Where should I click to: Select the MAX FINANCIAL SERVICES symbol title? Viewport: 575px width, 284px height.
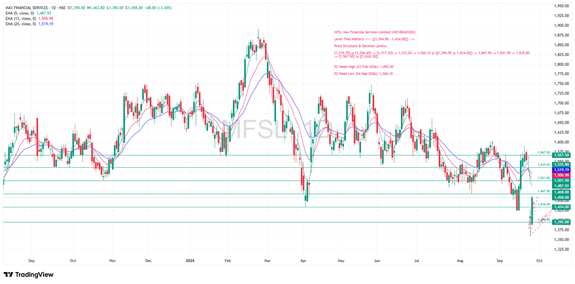27,8
